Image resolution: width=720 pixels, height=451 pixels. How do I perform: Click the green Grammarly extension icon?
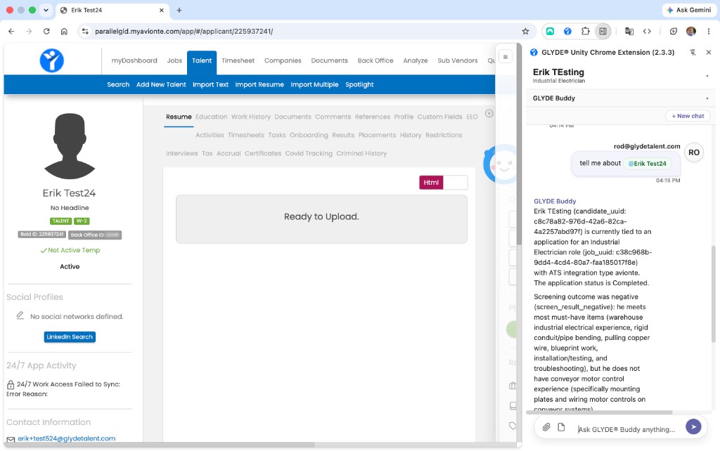[x=550, y=31]
